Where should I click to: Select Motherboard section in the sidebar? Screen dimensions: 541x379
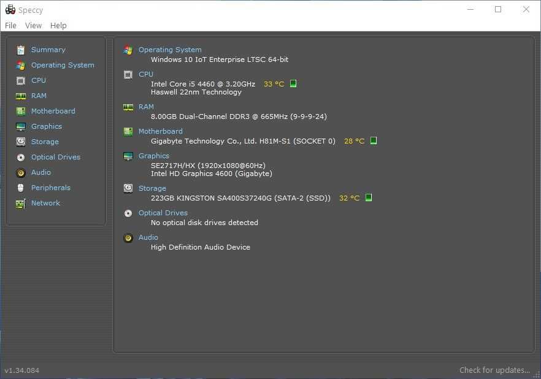pyautogui.click(x=53, y=111)
